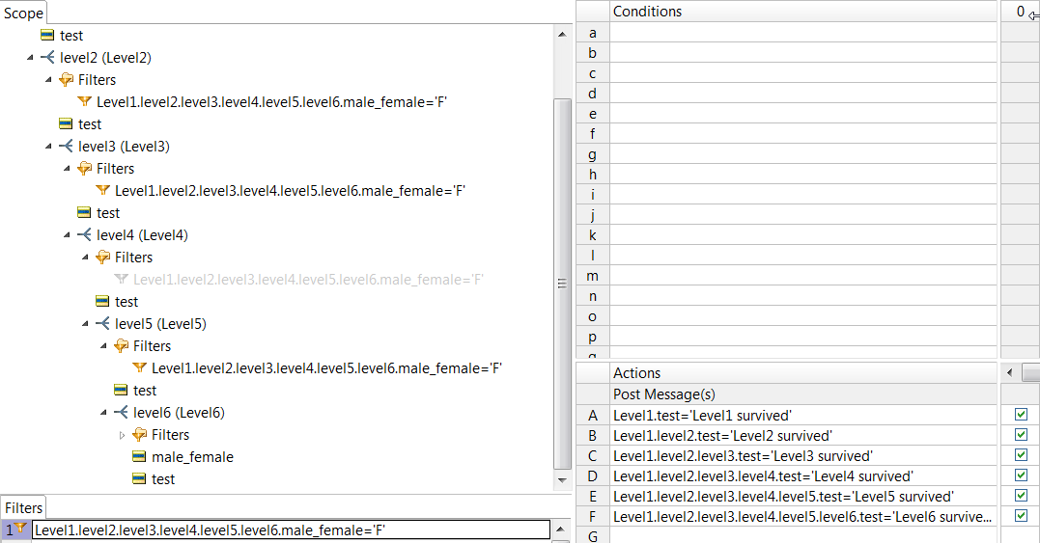Uncheck the 'Level1 survived' action checkbox
The image size is (1040, 543).
(1021, 415)
